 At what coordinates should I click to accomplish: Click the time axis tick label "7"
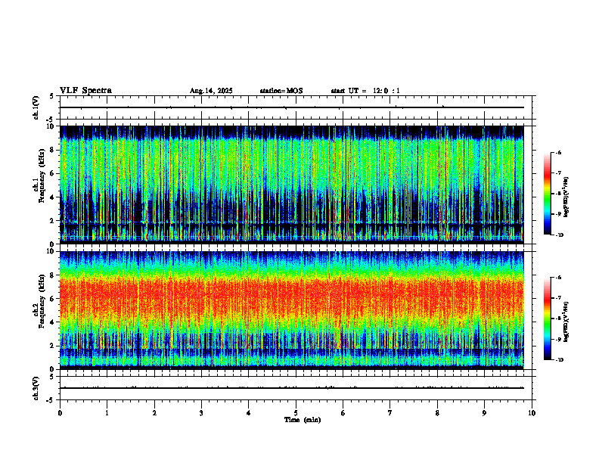tap(390, 413)
